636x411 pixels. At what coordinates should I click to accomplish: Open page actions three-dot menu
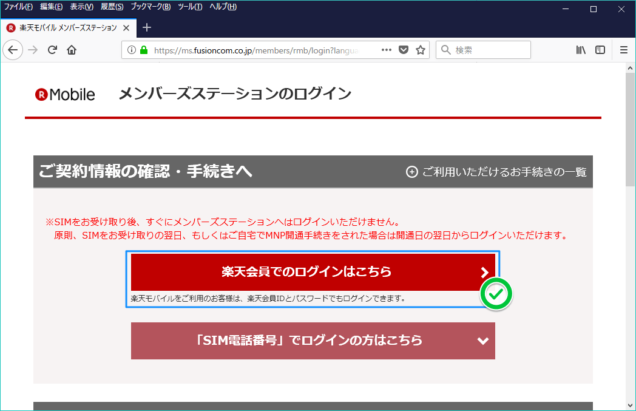tap(387, 50)
